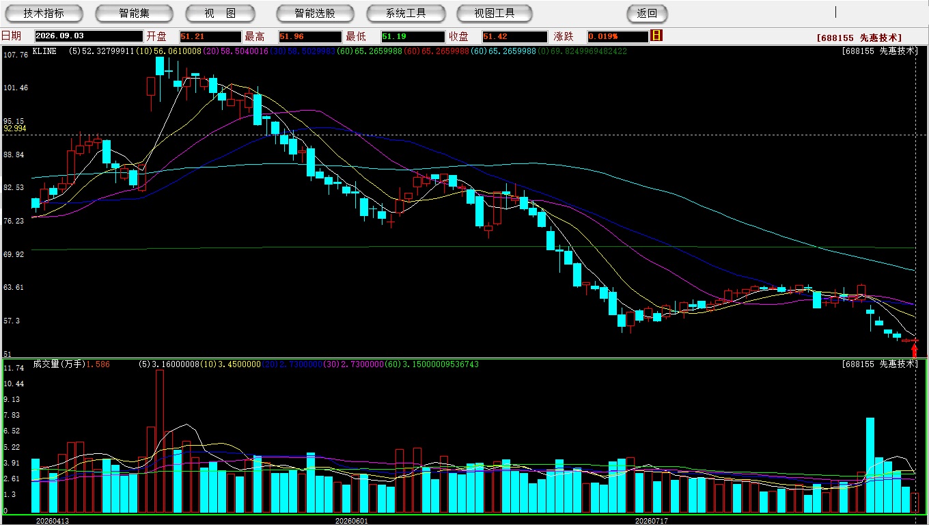This screenshot has height=525, width=929.
Task: Go back using the 返回 button
Action: (647, 13)
